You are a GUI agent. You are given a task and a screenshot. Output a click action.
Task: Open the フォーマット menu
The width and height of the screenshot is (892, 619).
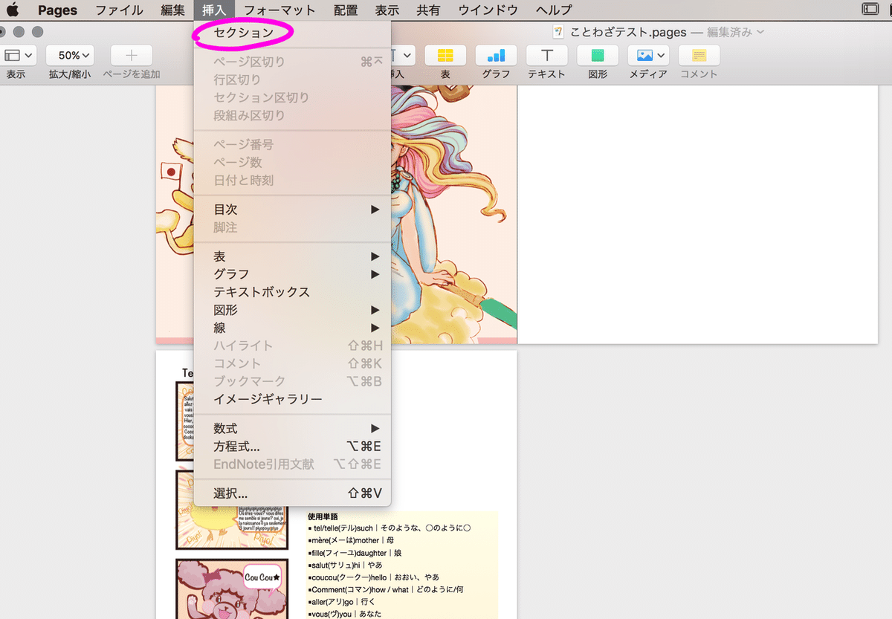coord(279,10)
